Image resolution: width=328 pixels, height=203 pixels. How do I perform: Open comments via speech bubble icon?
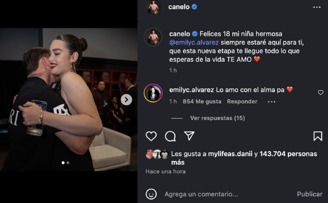coord(170,136)
